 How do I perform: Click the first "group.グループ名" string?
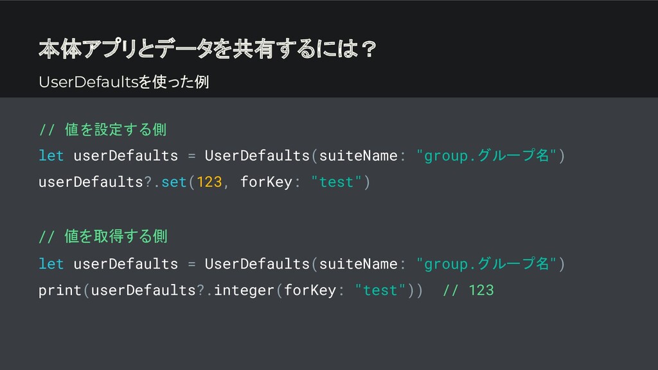click(x=486, y=155)
